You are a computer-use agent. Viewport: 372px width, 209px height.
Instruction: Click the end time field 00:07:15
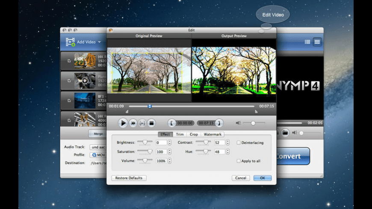[206, 123]
